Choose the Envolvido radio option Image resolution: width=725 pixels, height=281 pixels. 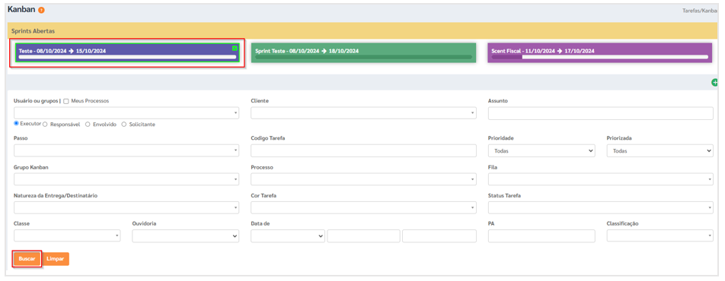pyautogui.click(x=88, y=124)
